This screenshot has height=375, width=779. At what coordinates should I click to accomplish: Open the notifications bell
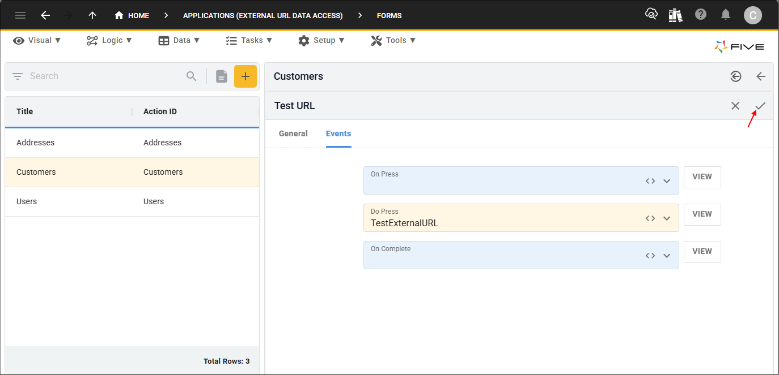point(726,15)
